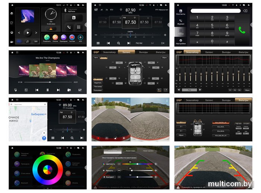Open Контакты in the phone sidebar
This screenshot has width=261, height=193.
[x=180, y=13]
